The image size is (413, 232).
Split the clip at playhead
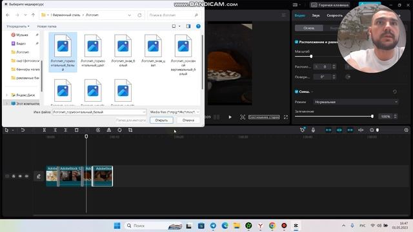click(x=45, y=130)
